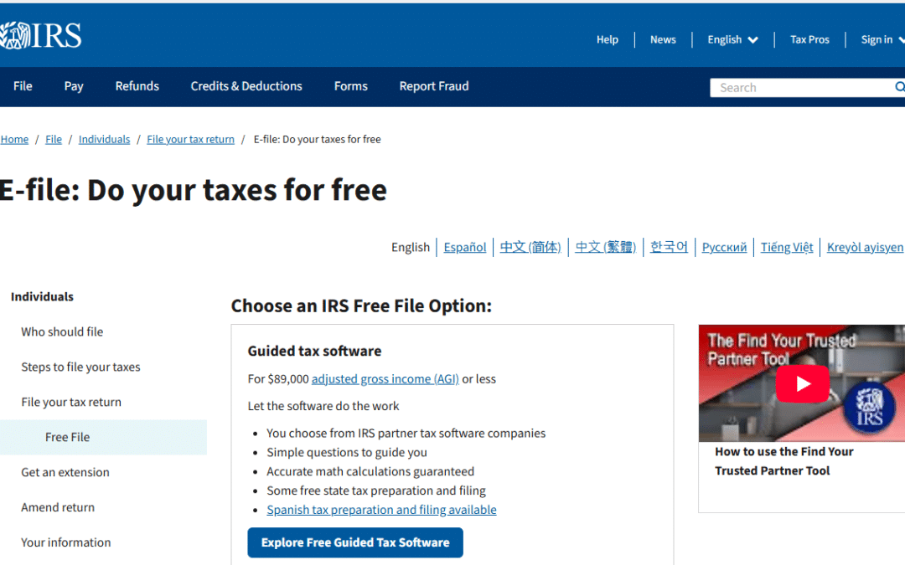Switch page language to Русский
This screenshot has height=565, width=905.
click(x=724, y=247)
